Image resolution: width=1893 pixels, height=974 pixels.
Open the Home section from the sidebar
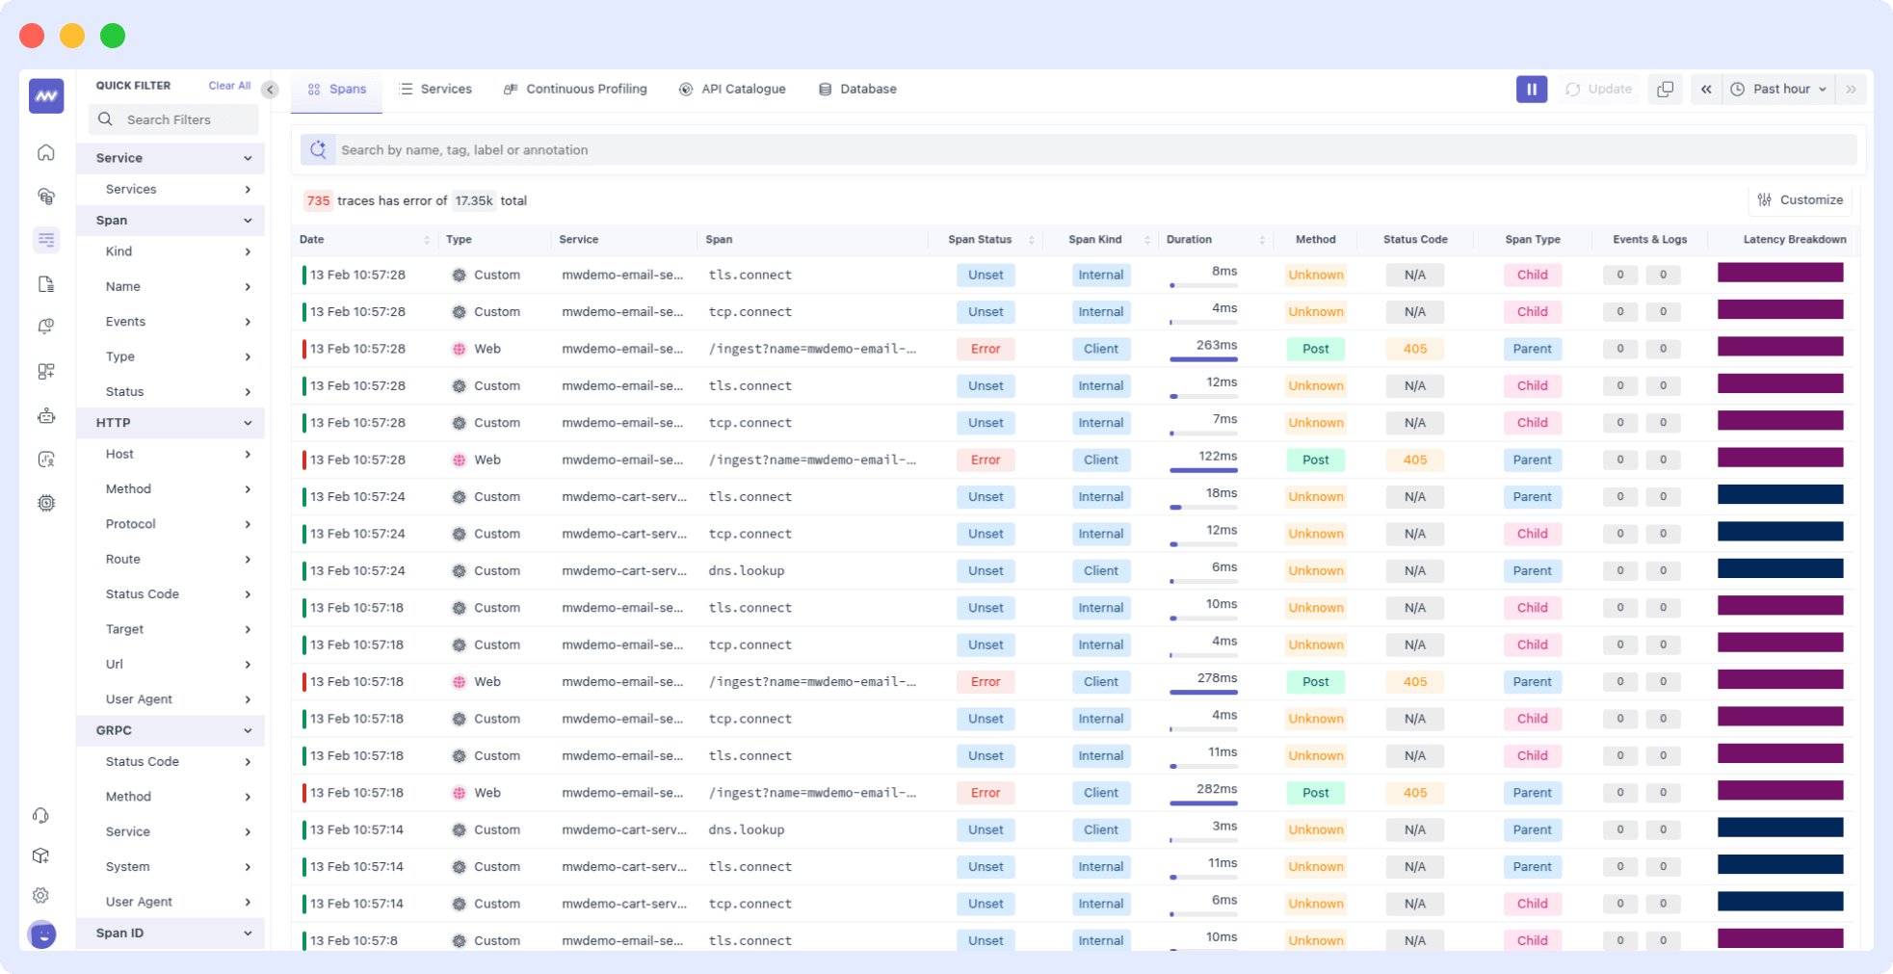45,152
